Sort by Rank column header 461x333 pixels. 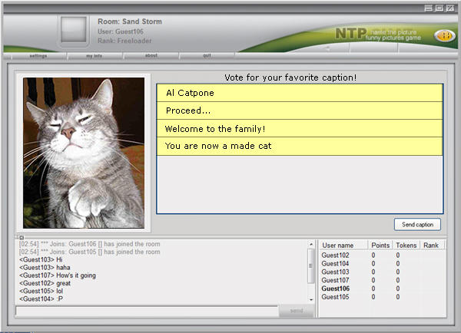pyautogui.click(x=432, y=246)
